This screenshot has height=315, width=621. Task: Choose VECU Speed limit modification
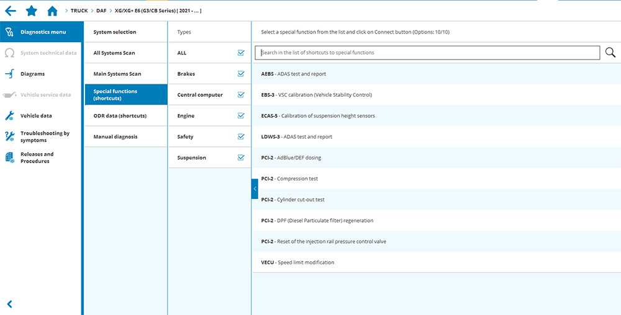(x=297, y=262)
